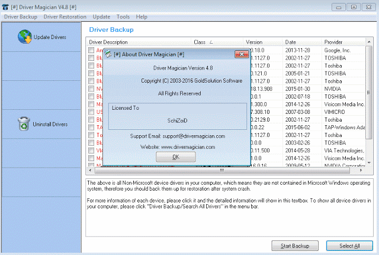The height and width of the screenshot is (255, 379).
Task: Click the driver list scroll up arrow
Action: (x=369, y=42)
